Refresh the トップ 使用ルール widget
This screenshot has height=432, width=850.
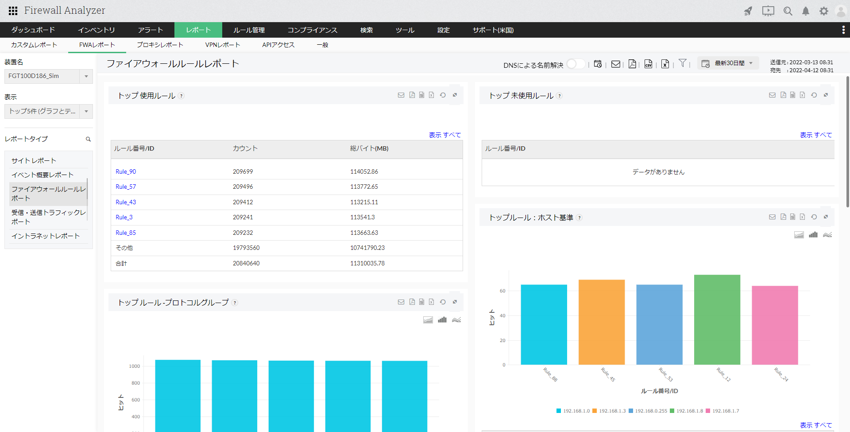pyautogui.click(x=443, y=95)
